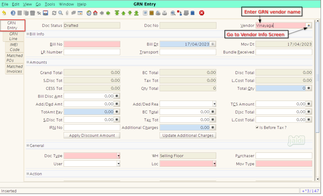The image size is (323, 196).
Task: Click record counter '+*3/147' in status bar
Action: pos(310,191)
